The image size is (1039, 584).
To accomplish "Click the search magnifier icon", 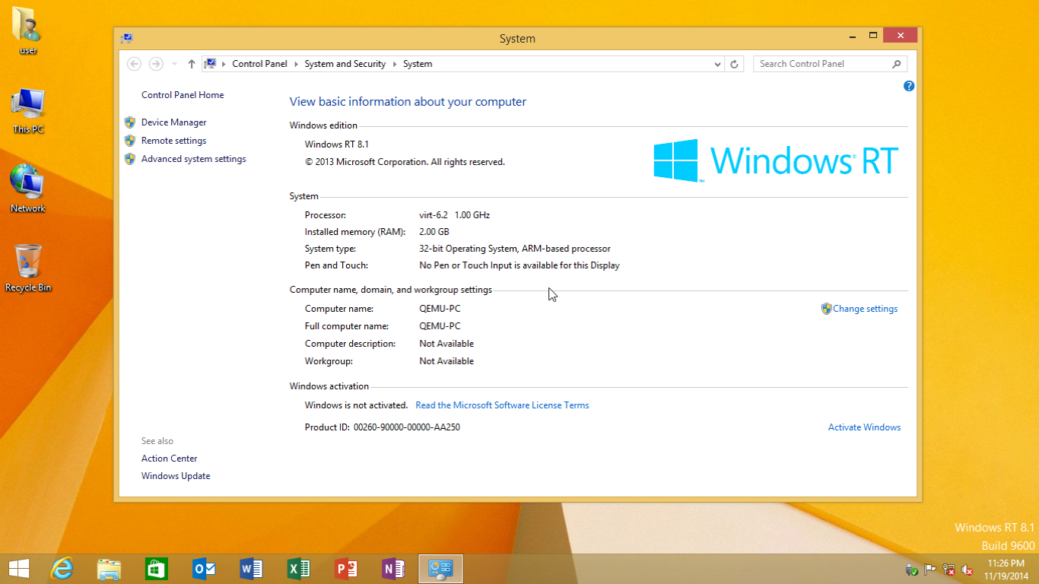I will (x=897, y=64).
